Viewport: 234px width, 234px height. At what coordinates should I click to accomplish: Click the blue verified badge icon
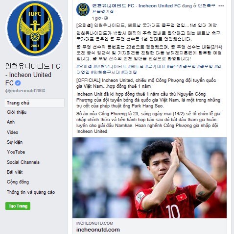point(18,83)
